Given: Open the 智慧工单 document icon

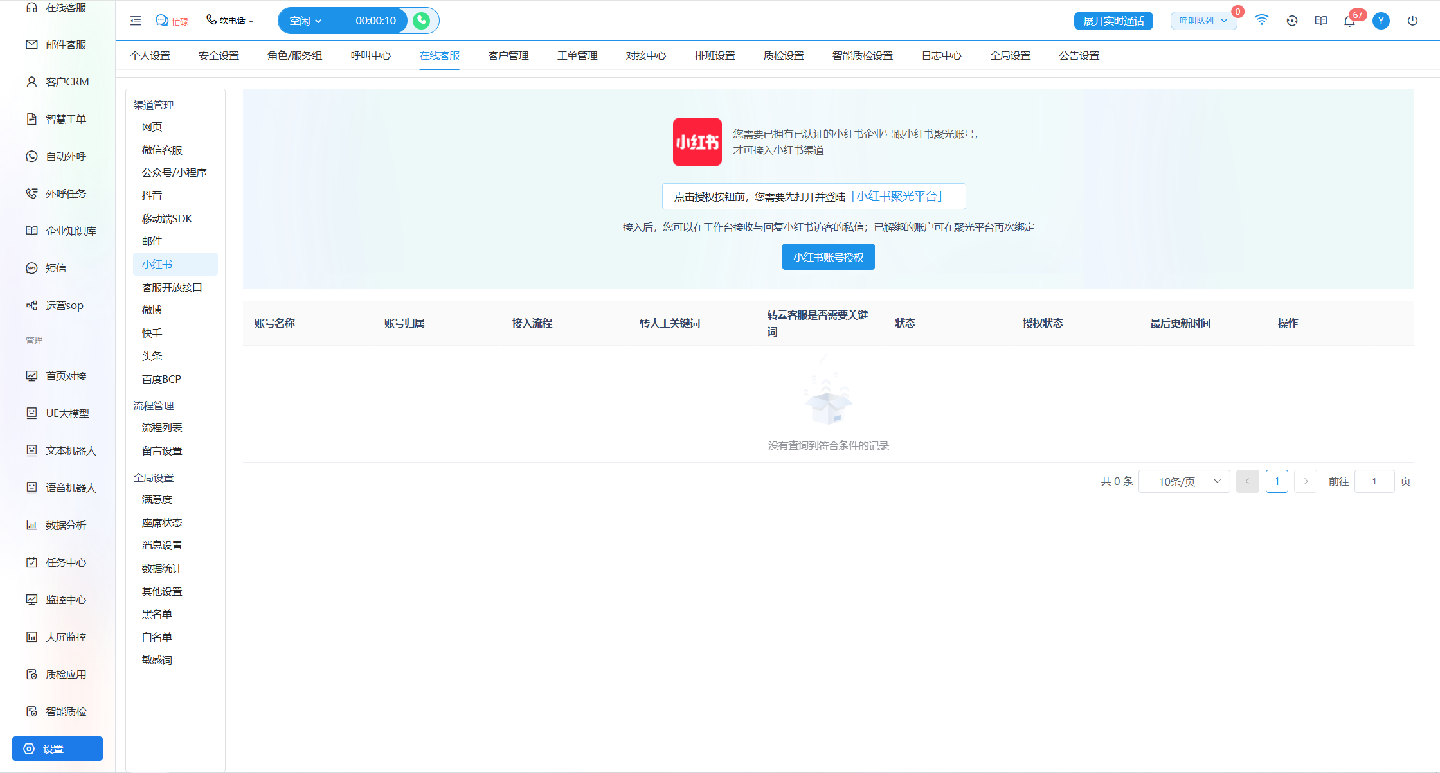Looking at the screenshot, I should 32,120.
